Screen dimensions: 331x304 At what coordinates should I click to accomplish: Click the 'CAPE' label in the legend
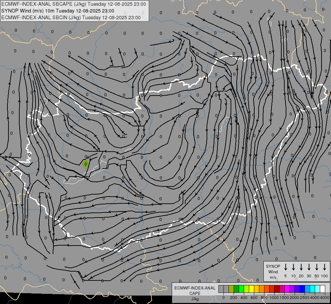tap(195, 293)
